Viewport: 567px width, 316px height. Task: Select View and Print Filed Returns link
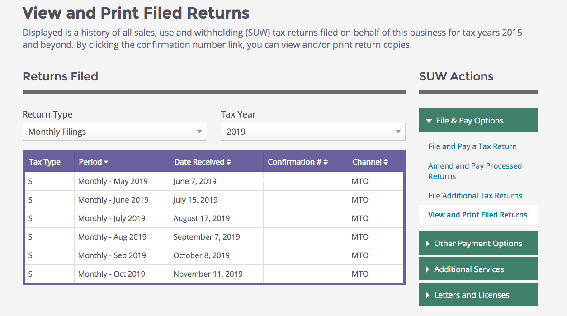click(477, 215)
